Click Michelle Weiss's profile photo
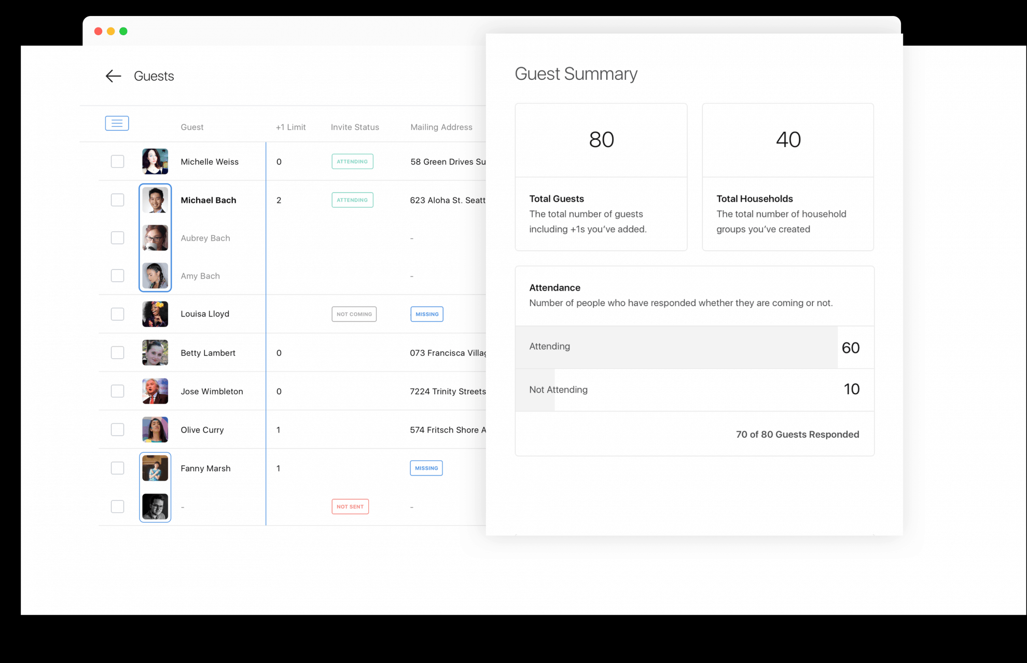This screenshot has width=1027, height=663. pyautogui.click(x=155, y=162)
